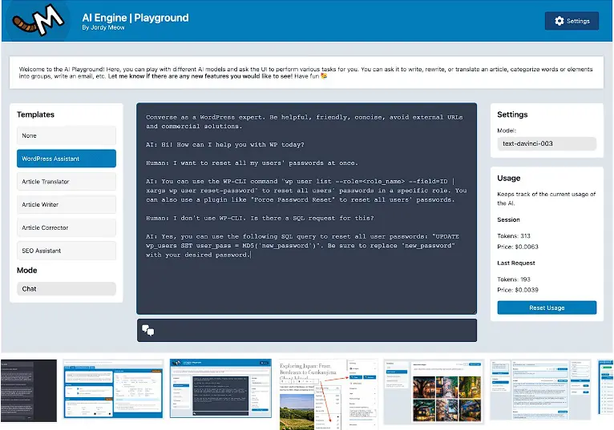
Task: Click the chat bubbles icon in input bar
Action: click(148, 330)
